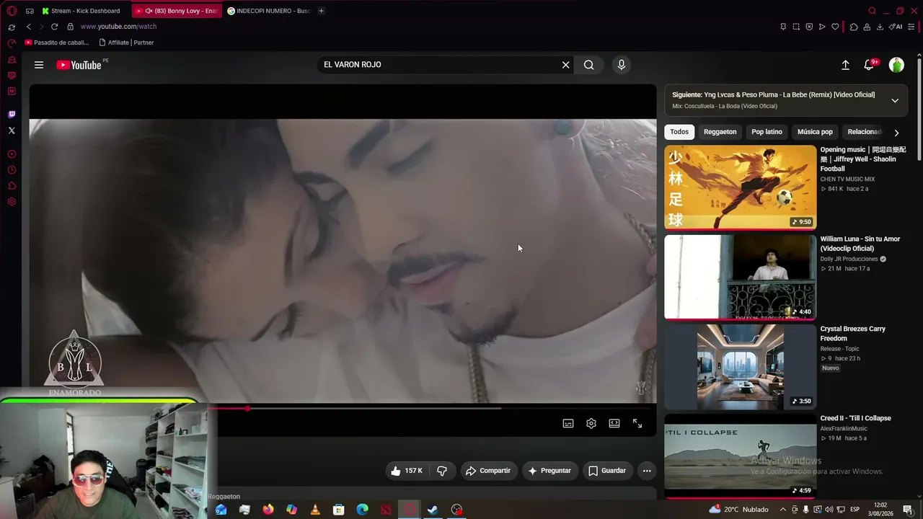Start voice search with the microphone

click(622, 65)
